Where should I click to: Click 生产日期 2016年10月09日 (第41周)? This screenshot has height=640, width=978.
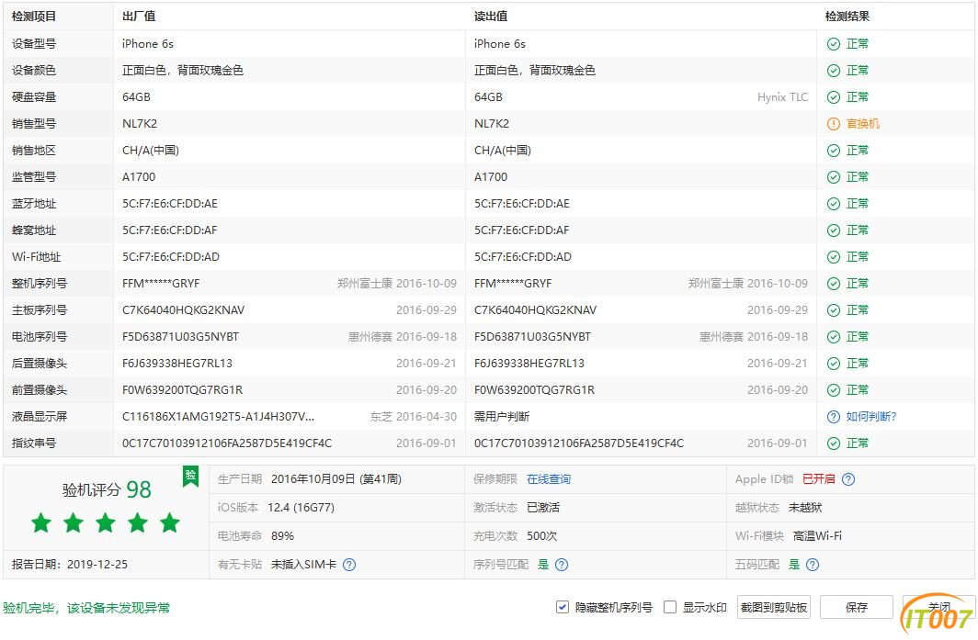coord(310,479)
